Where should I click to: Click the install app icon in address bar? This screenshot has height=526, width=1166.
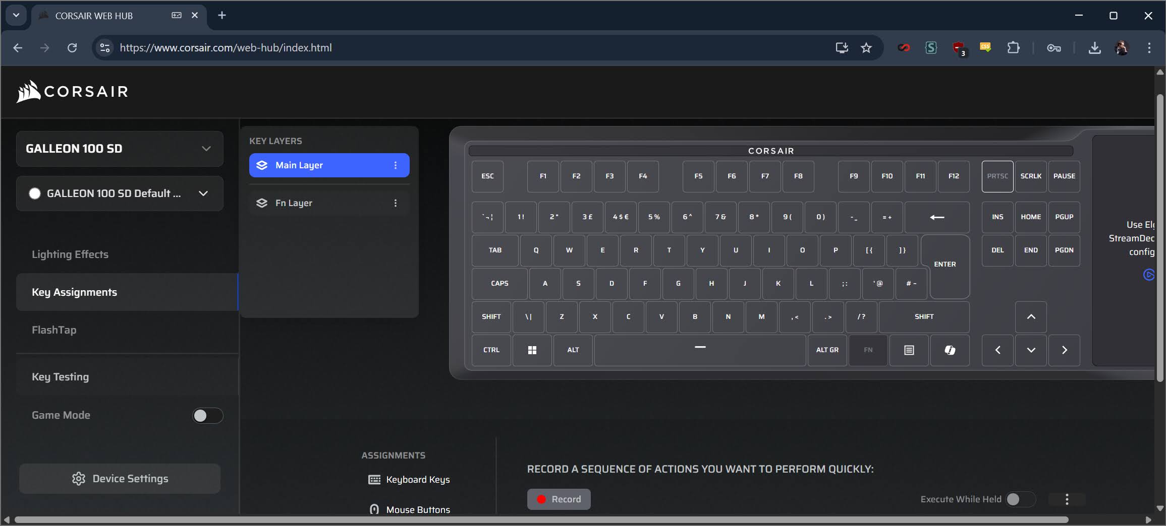(x=842, y=48)
